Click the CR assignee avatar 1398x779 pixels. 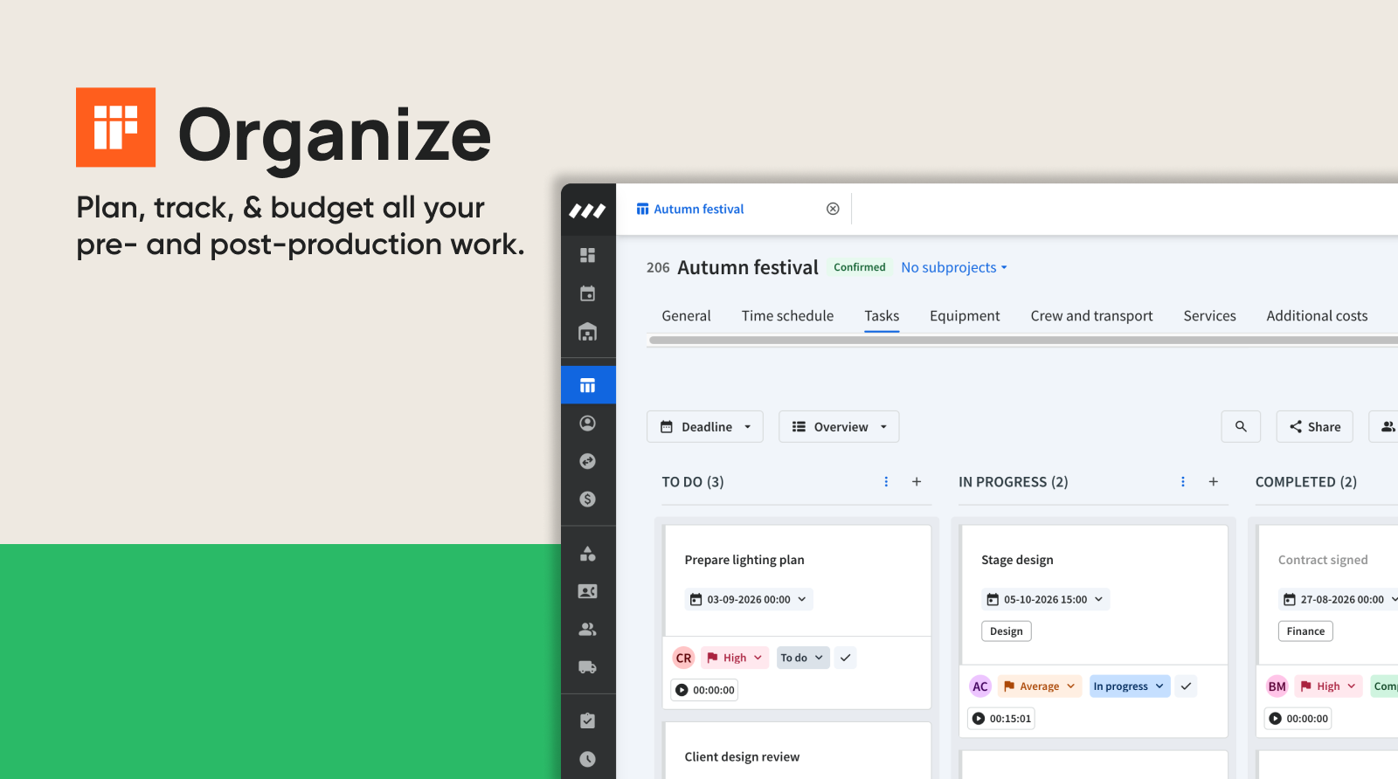point(683,658)
